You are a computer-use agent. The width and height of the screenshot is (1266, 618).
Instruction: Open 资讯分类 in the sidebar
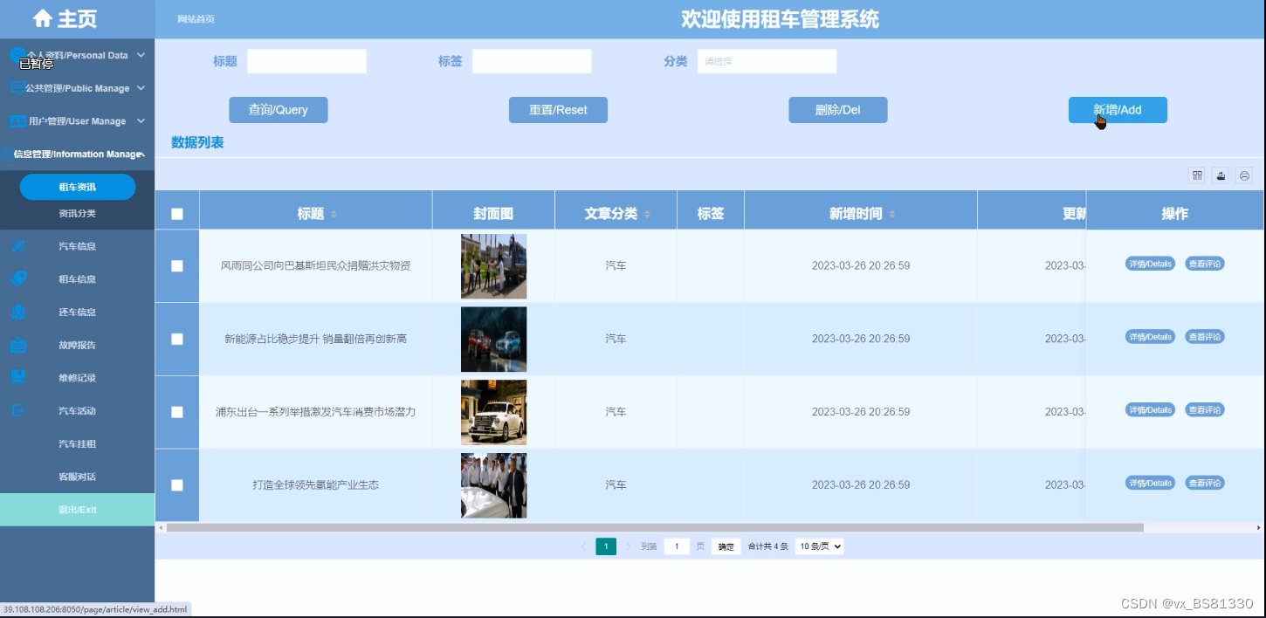pyautogui.click(x=78, y=214)
